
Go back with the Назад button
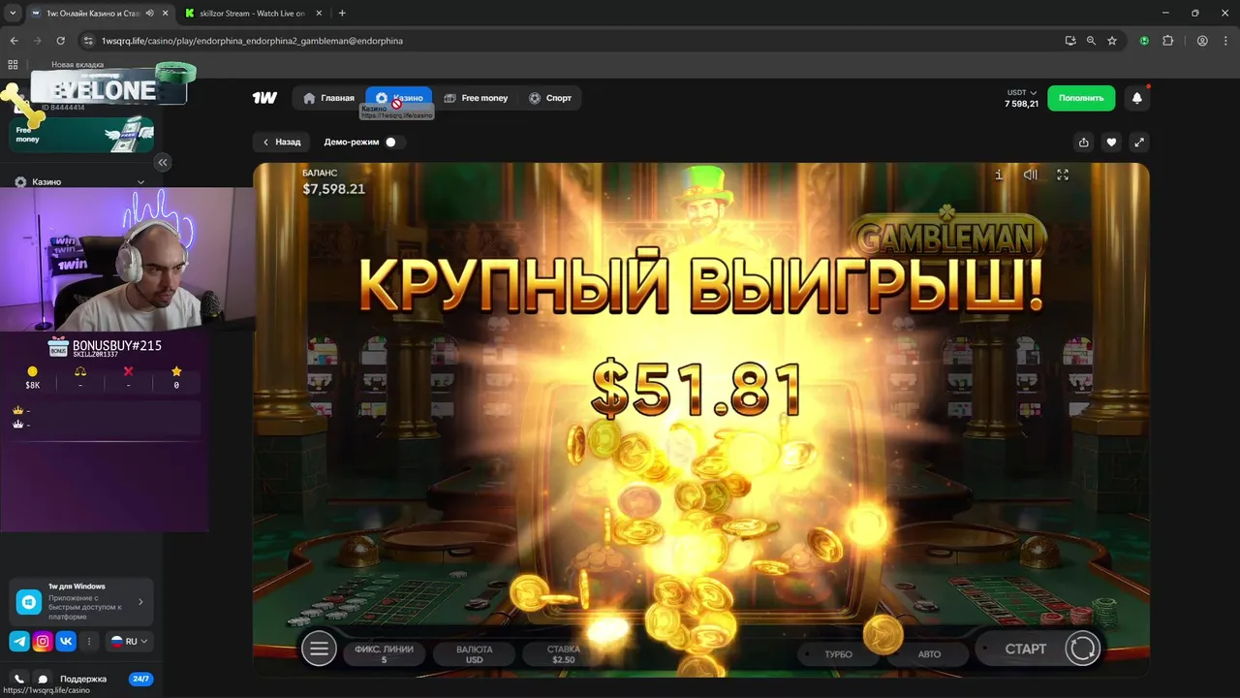click(282, 142)
